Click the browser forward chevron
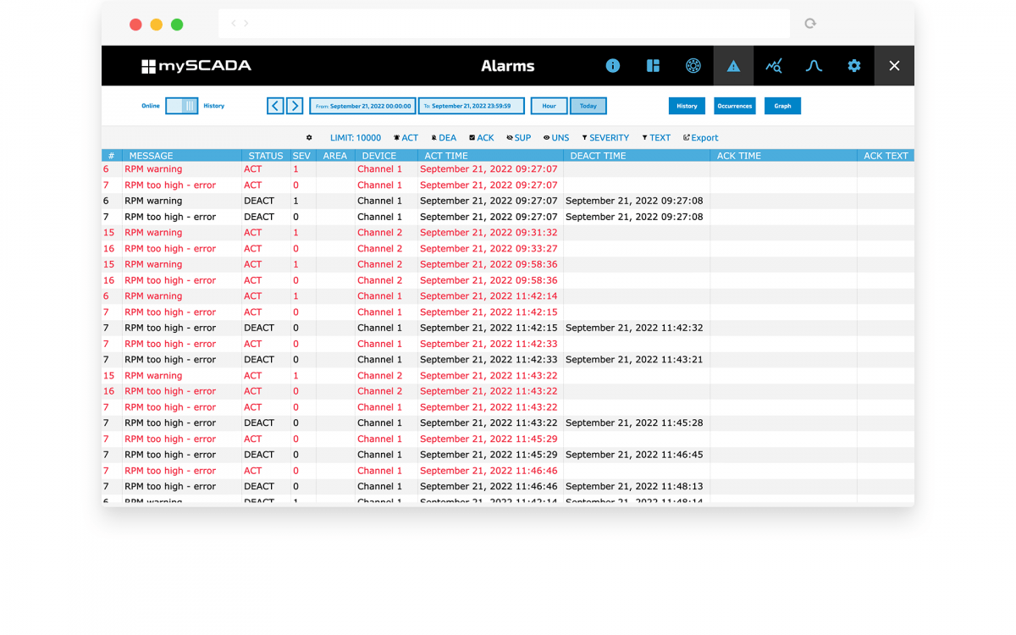The image size is (1016, 635). point(246,24)
